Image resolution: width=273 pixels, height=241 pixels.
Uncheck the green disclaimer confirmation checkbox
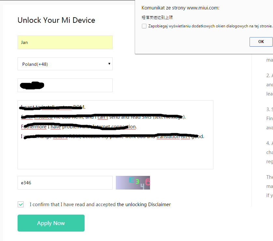coord(21,205)
